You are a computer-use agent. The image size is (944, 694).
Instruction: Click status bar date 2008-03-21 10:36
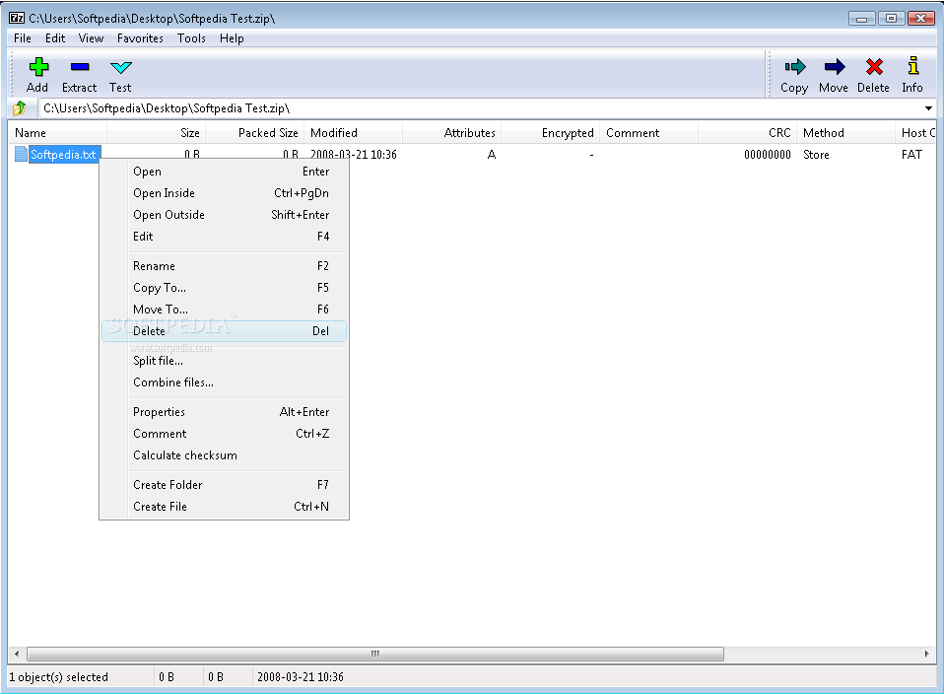pos(301,677)
